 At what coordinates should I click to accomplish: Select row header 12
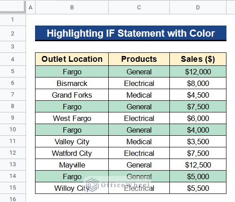13,153
